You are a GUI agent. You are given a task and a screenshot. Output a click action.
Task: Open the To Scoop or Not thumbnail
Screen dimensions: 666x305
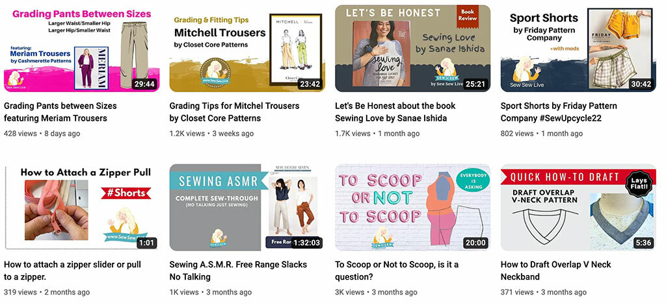413,207
